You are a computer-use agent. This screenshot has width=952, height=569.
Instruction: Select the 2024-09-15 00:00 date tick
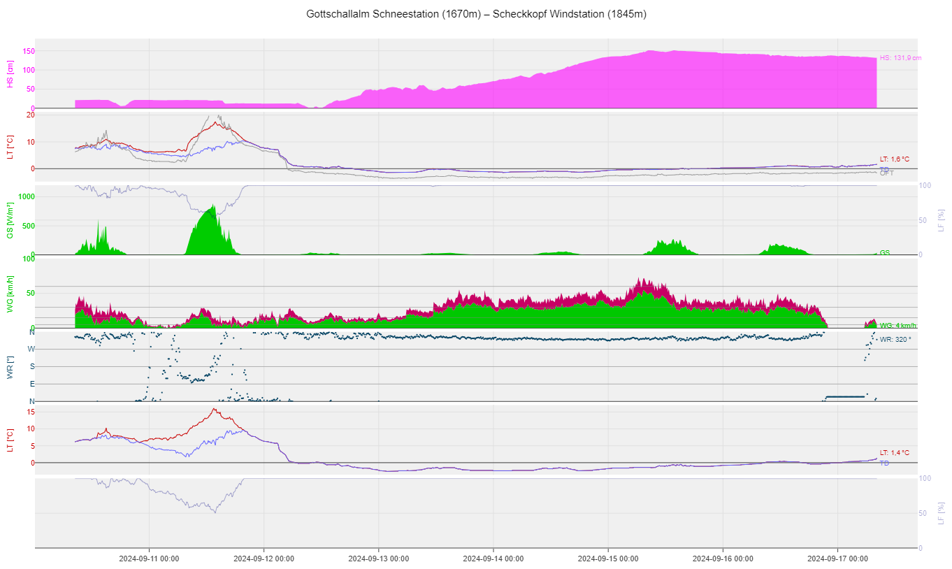[x=607, y=559]
